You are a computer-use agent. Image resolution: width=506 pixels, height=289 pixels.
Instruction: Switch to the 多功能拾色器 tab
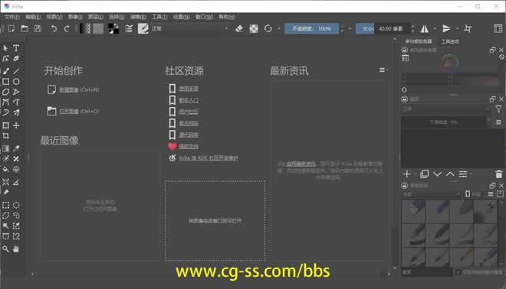coord(419,41)
